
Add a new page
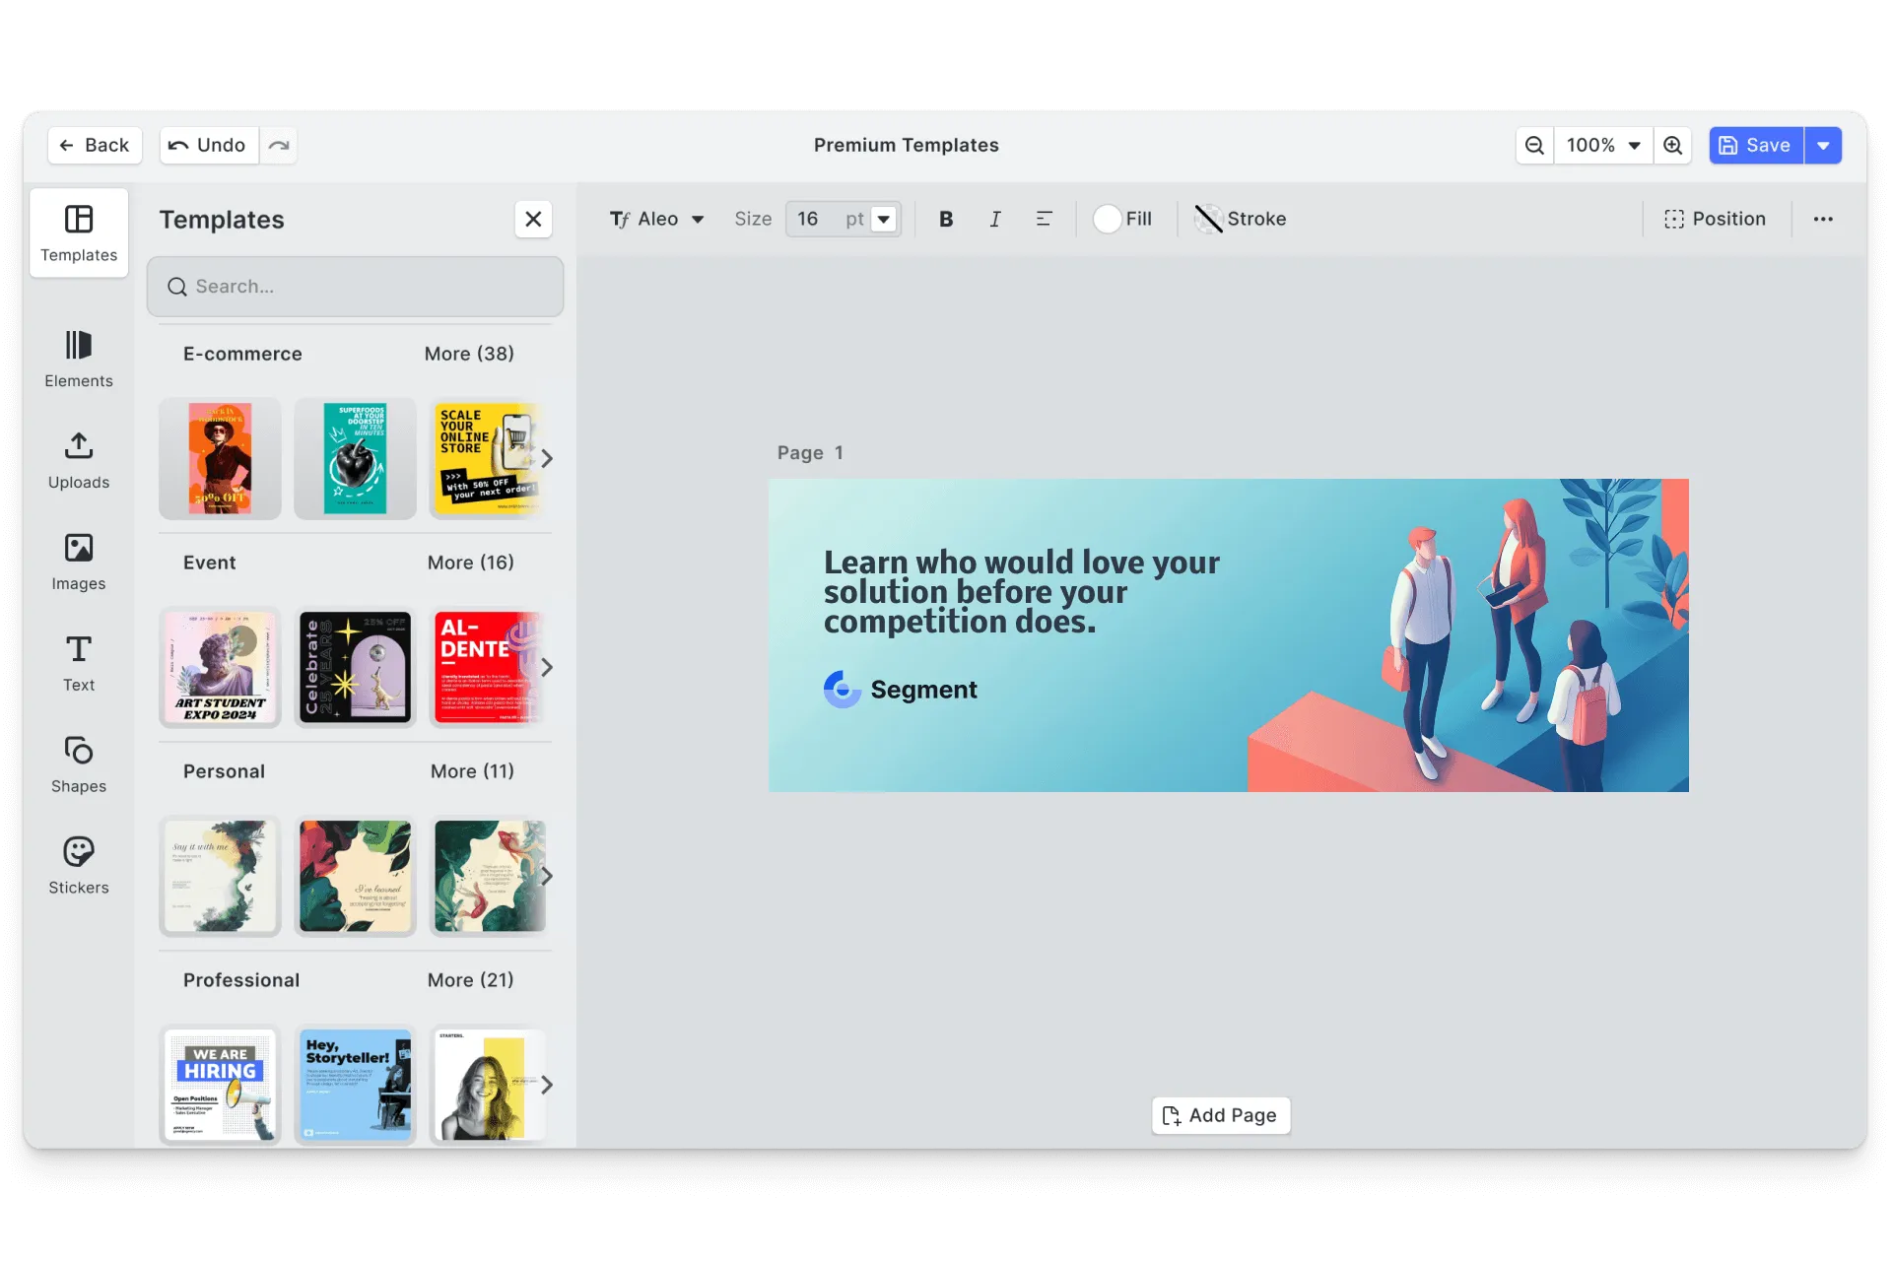point(1221,1115)
